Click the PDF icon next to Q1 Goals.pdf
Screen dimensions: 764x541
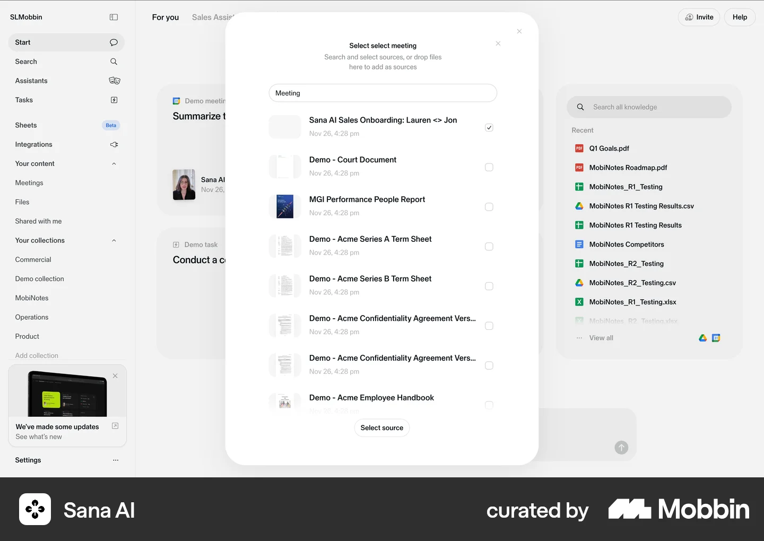tap(579, 149)
